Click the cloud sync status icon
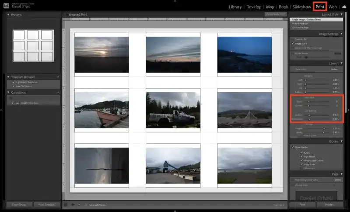 344,7
